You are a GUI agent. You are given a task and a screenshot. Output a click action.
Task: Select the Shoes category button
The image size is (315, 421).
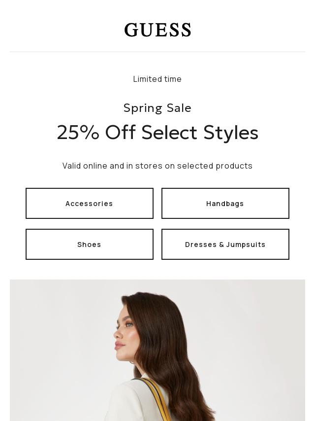tap(90, 245)
